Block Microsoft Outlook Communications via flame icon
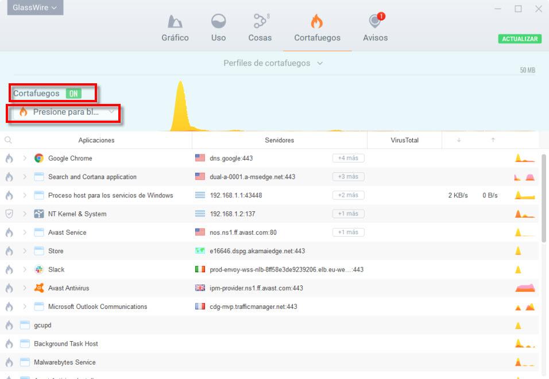The image size is (549, 379). coord(9,307)
